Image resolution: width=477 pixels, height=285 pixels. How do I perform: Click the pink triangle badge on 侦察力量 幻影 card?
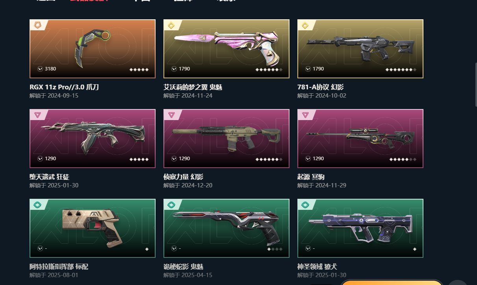click(x=171, y=115)
